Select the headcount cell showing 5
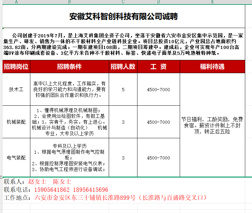This screenshot has height=213, width=252. coord(123,89)
